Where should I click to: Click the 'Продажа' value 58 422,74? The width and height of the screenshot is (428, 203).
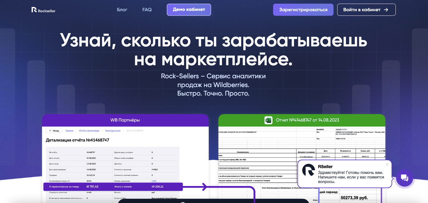91,175
